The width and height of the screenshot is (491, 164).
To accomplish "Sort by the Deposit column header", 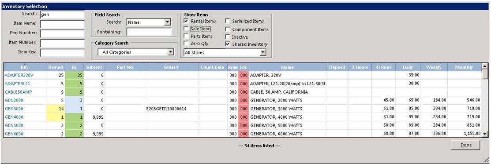I will 337,67.
